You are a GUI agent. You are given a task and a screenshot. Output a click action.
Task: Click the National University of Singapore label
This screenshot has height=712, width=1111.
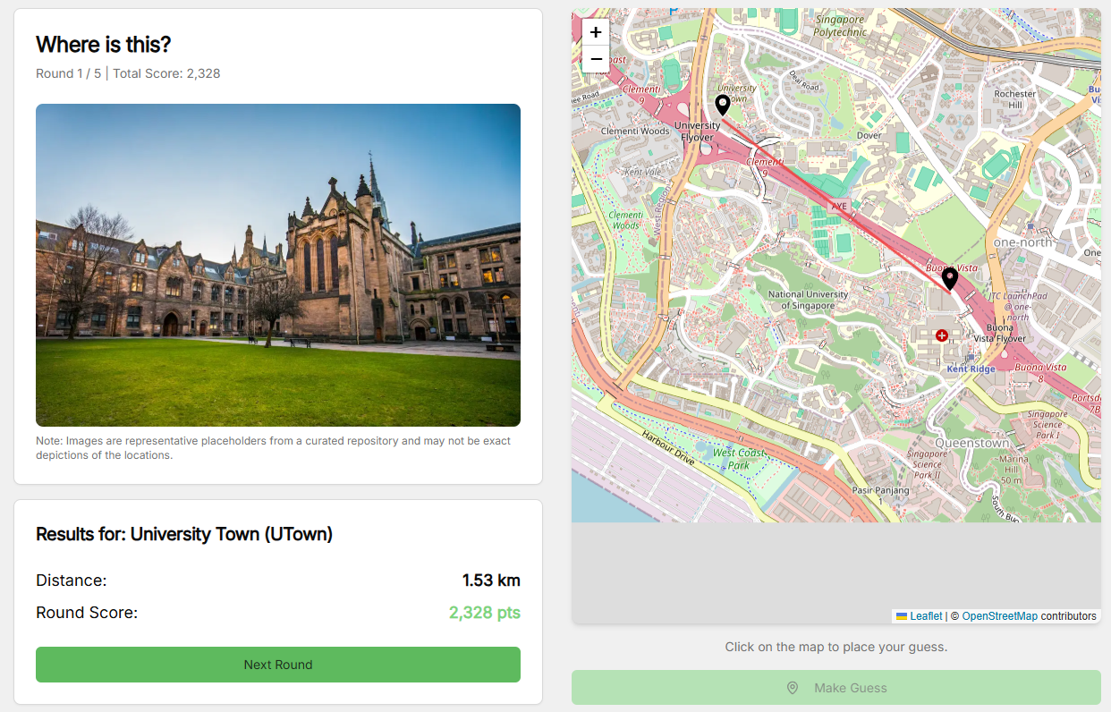click(808, 300)
